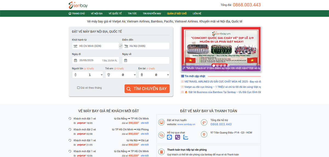329x157 pixels.
Task: Click the office building payment icon
Action: (161, 152)
